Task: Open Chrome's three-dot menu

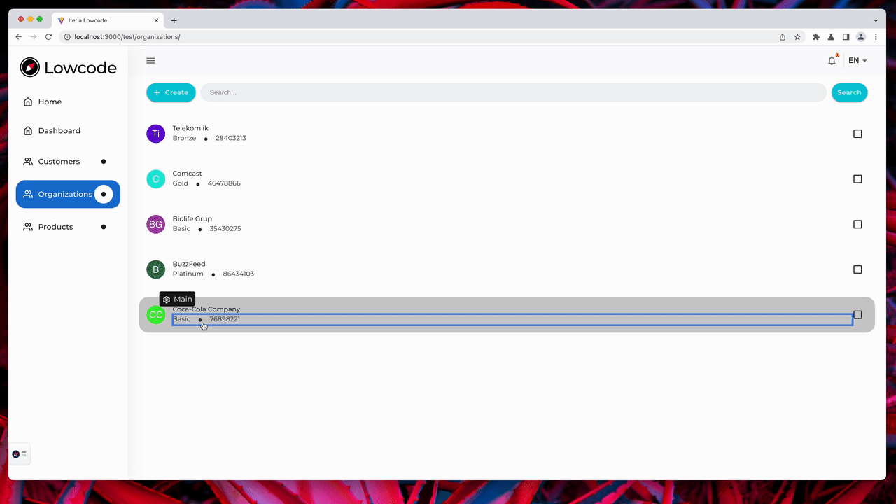Action: [876, 37]
